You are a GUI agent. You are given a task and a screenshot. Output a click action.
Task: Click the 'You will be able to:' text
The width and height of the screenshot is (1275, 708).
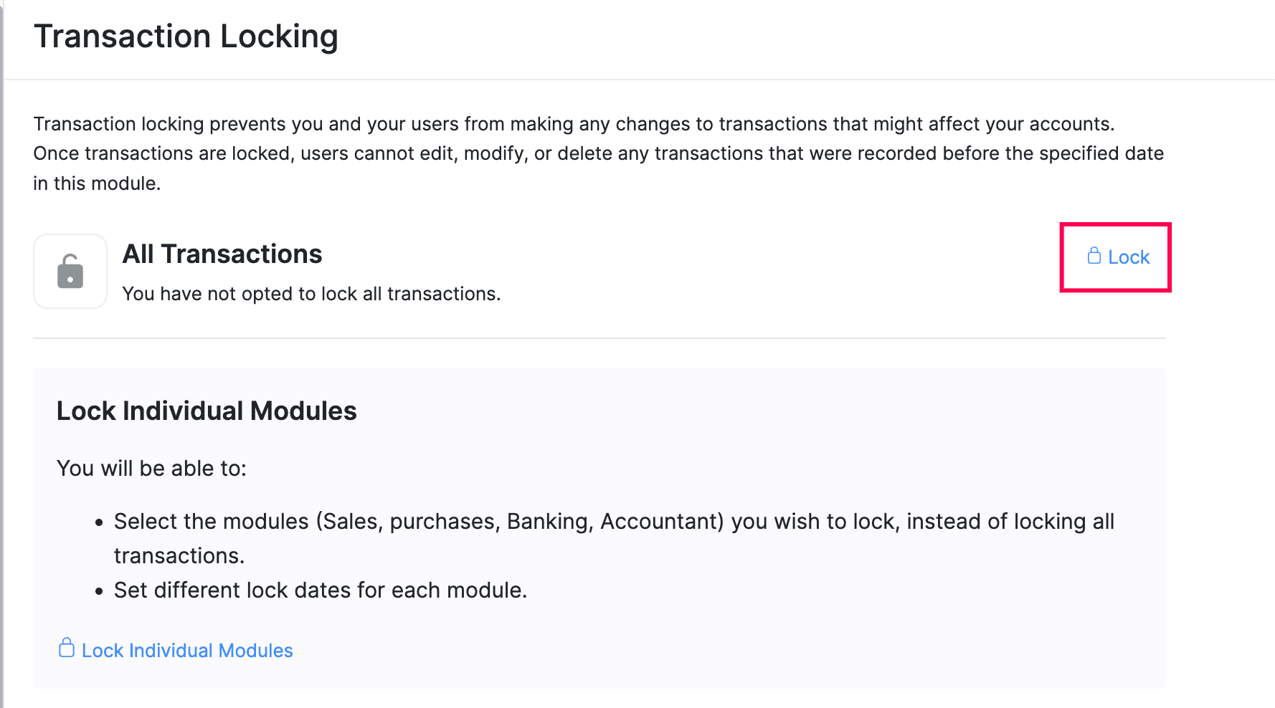click(x=151, y=468)
